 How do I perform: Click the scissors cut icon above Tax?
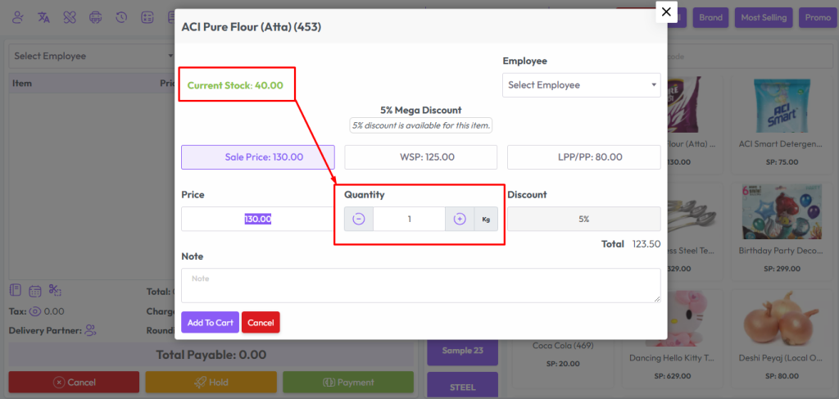(x=55, y=290)
